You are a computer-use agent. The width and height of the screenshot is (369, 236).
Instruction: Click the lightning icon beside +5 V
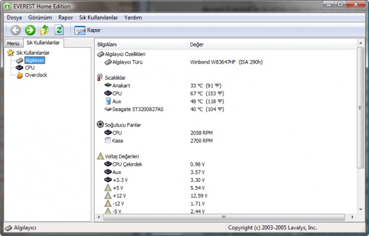(108, 188)
